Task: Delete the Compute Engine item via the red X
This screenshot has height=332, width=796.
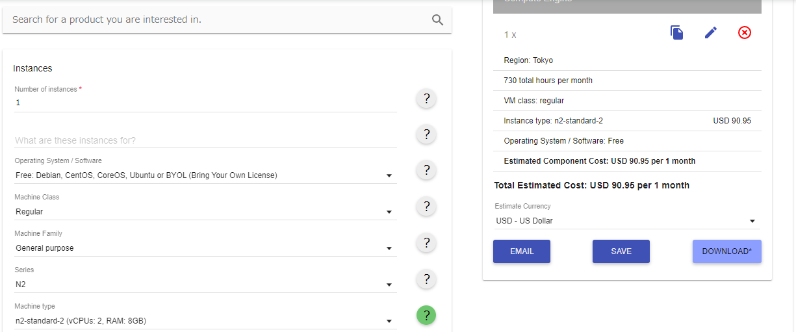Action: point(745,32)
